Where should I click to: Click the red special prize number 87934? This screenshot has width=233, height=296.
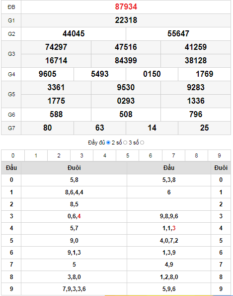126,7
